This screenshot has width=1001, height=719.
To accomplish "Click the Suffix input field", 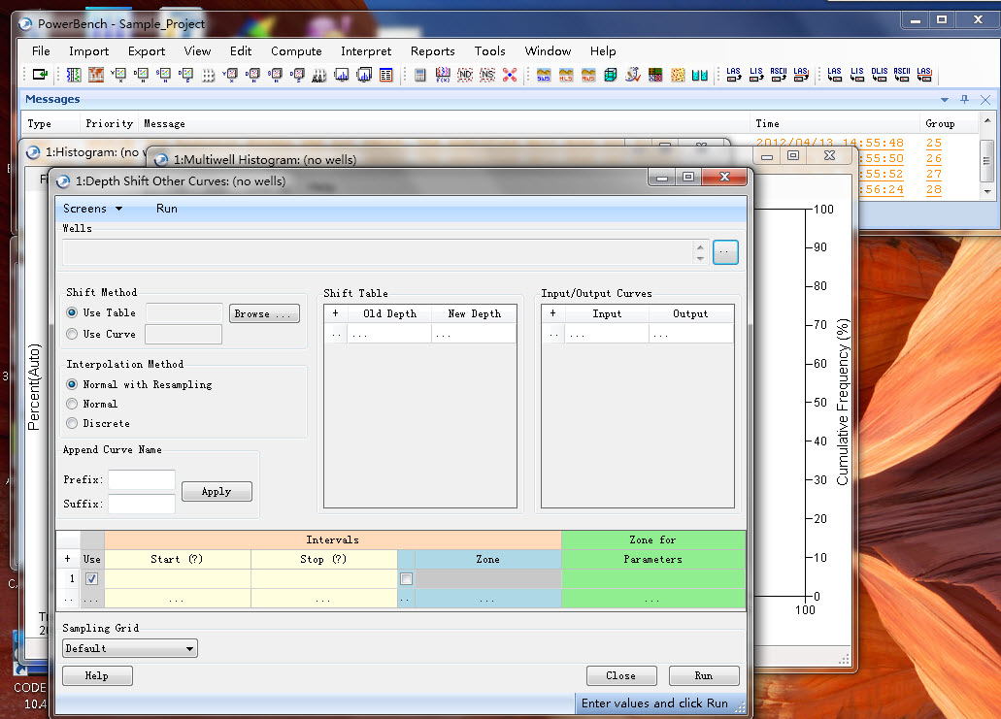I will (x=142, y=504).
